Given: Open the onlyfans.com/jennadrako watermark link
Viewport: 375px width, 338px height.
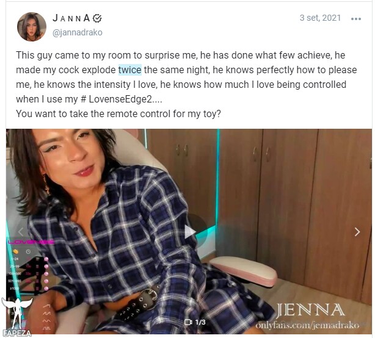Looking at the screenshot, I should pyautogui.click(x=307, y=325).
